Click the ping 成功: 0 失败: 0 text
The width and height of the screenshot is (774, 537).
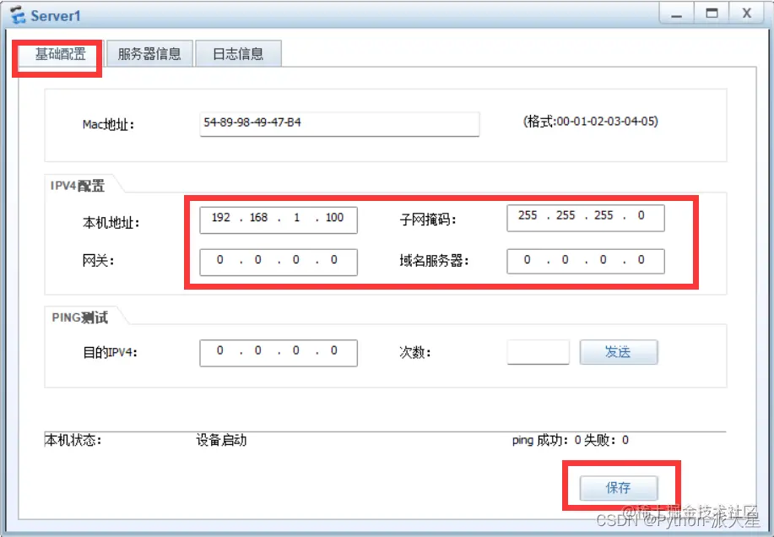(570, 440)
